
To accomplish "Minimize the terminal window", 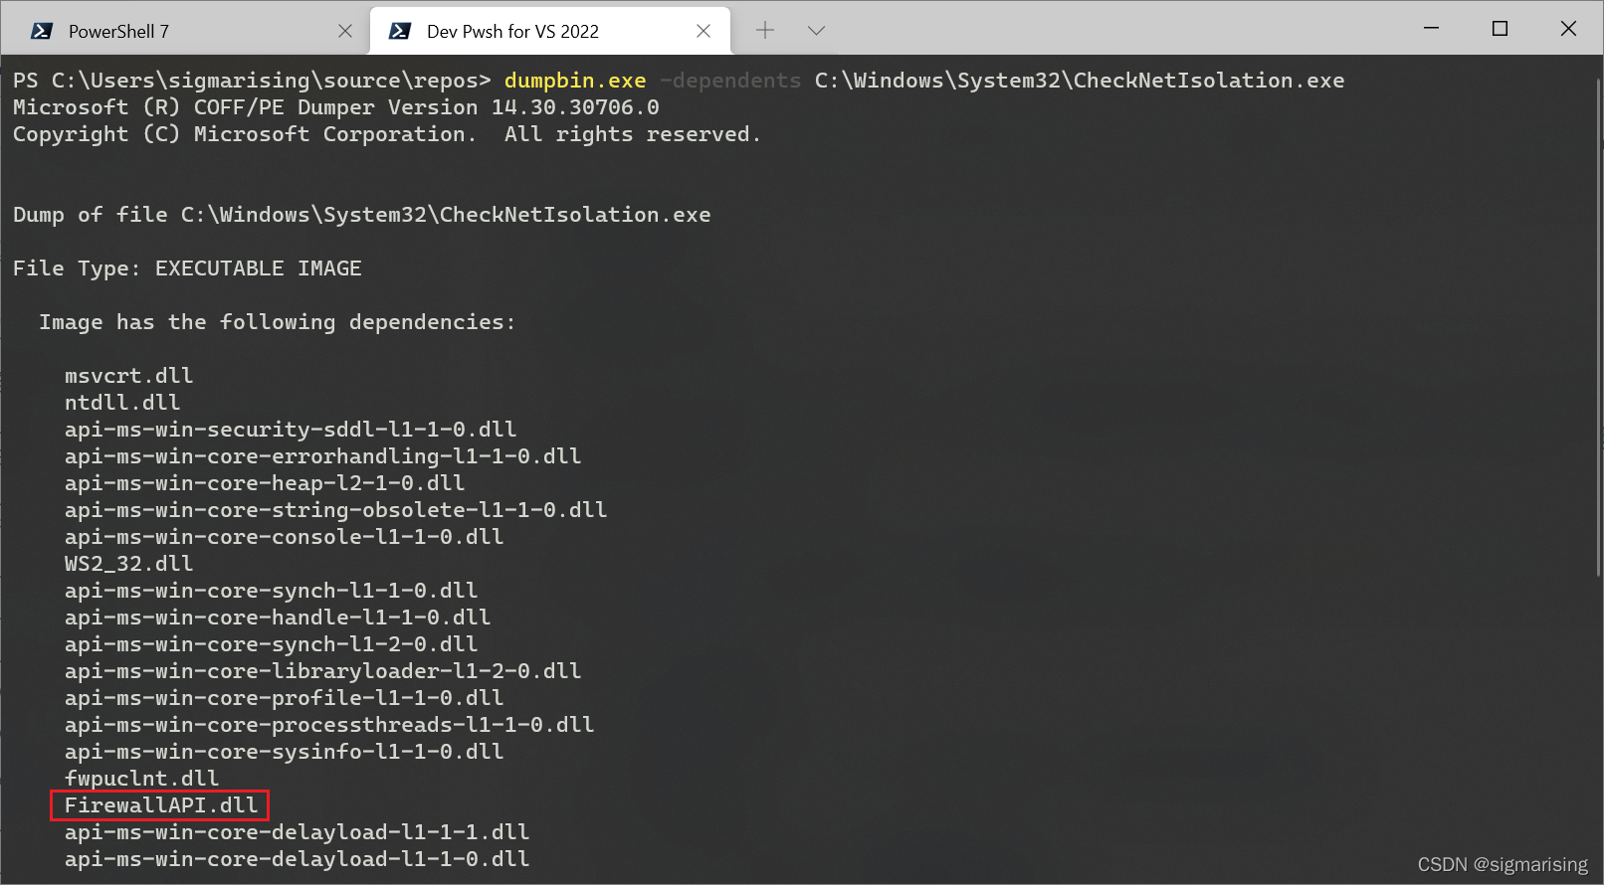I will pos(1431,29).
